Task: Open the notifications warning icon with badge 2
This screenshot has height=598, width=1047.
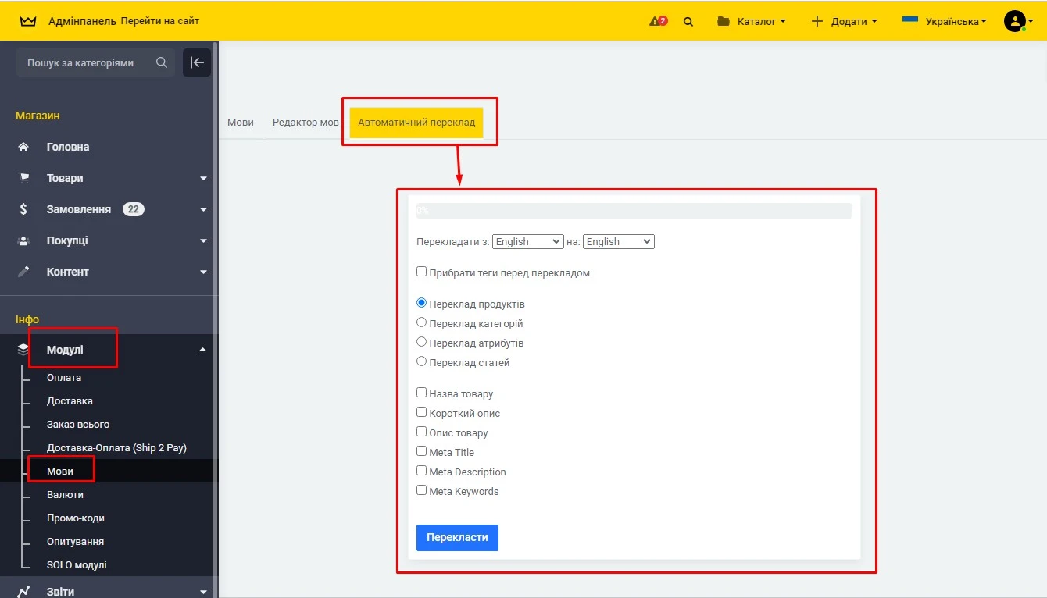Action: 657,21
